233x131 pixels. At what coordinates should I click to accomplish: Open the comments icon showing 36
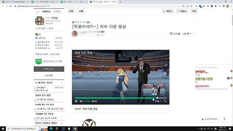[x=175, y=34]
